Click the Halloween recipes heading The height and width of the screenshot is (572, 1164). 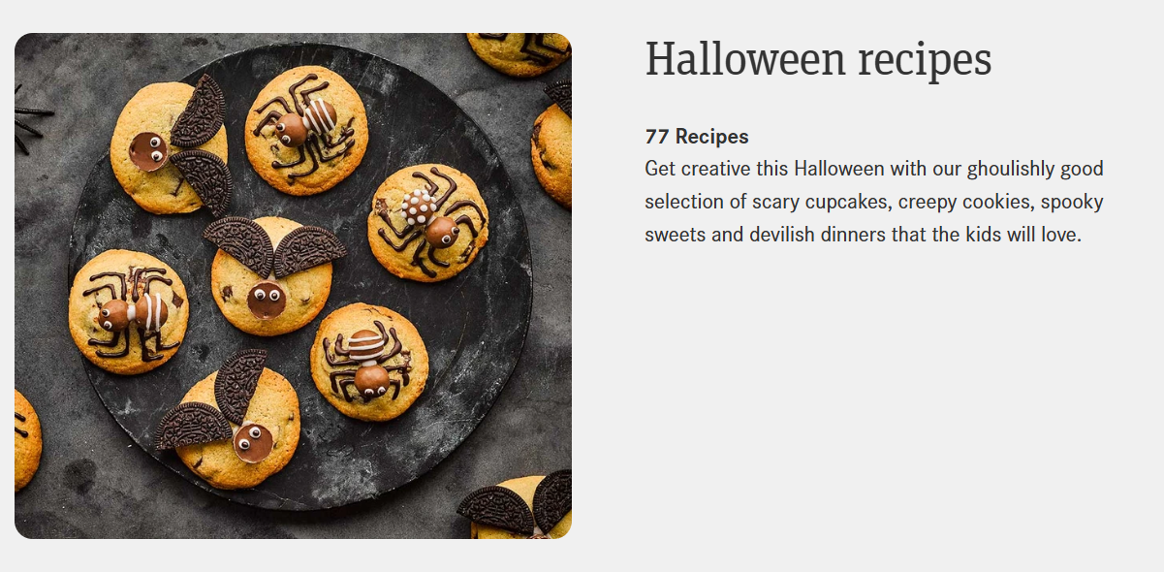[818, 59]
